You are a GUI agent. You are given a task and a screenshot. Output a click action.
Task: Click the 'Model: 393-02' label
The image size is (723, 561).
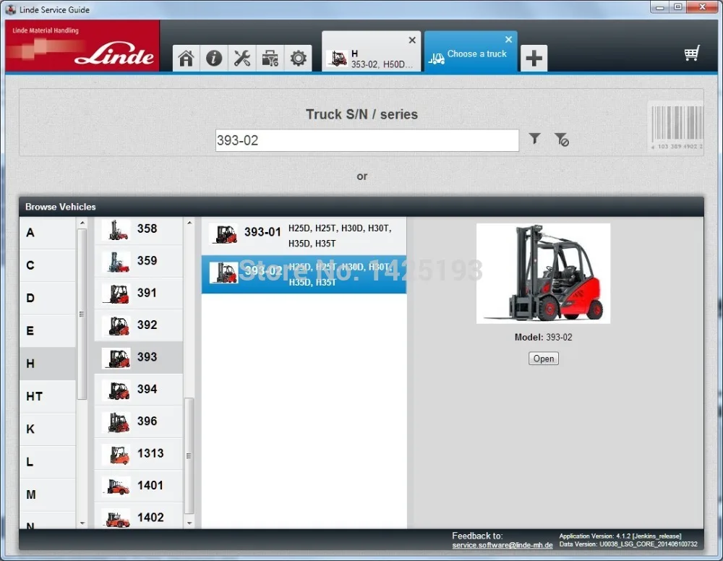pos(543,338)
